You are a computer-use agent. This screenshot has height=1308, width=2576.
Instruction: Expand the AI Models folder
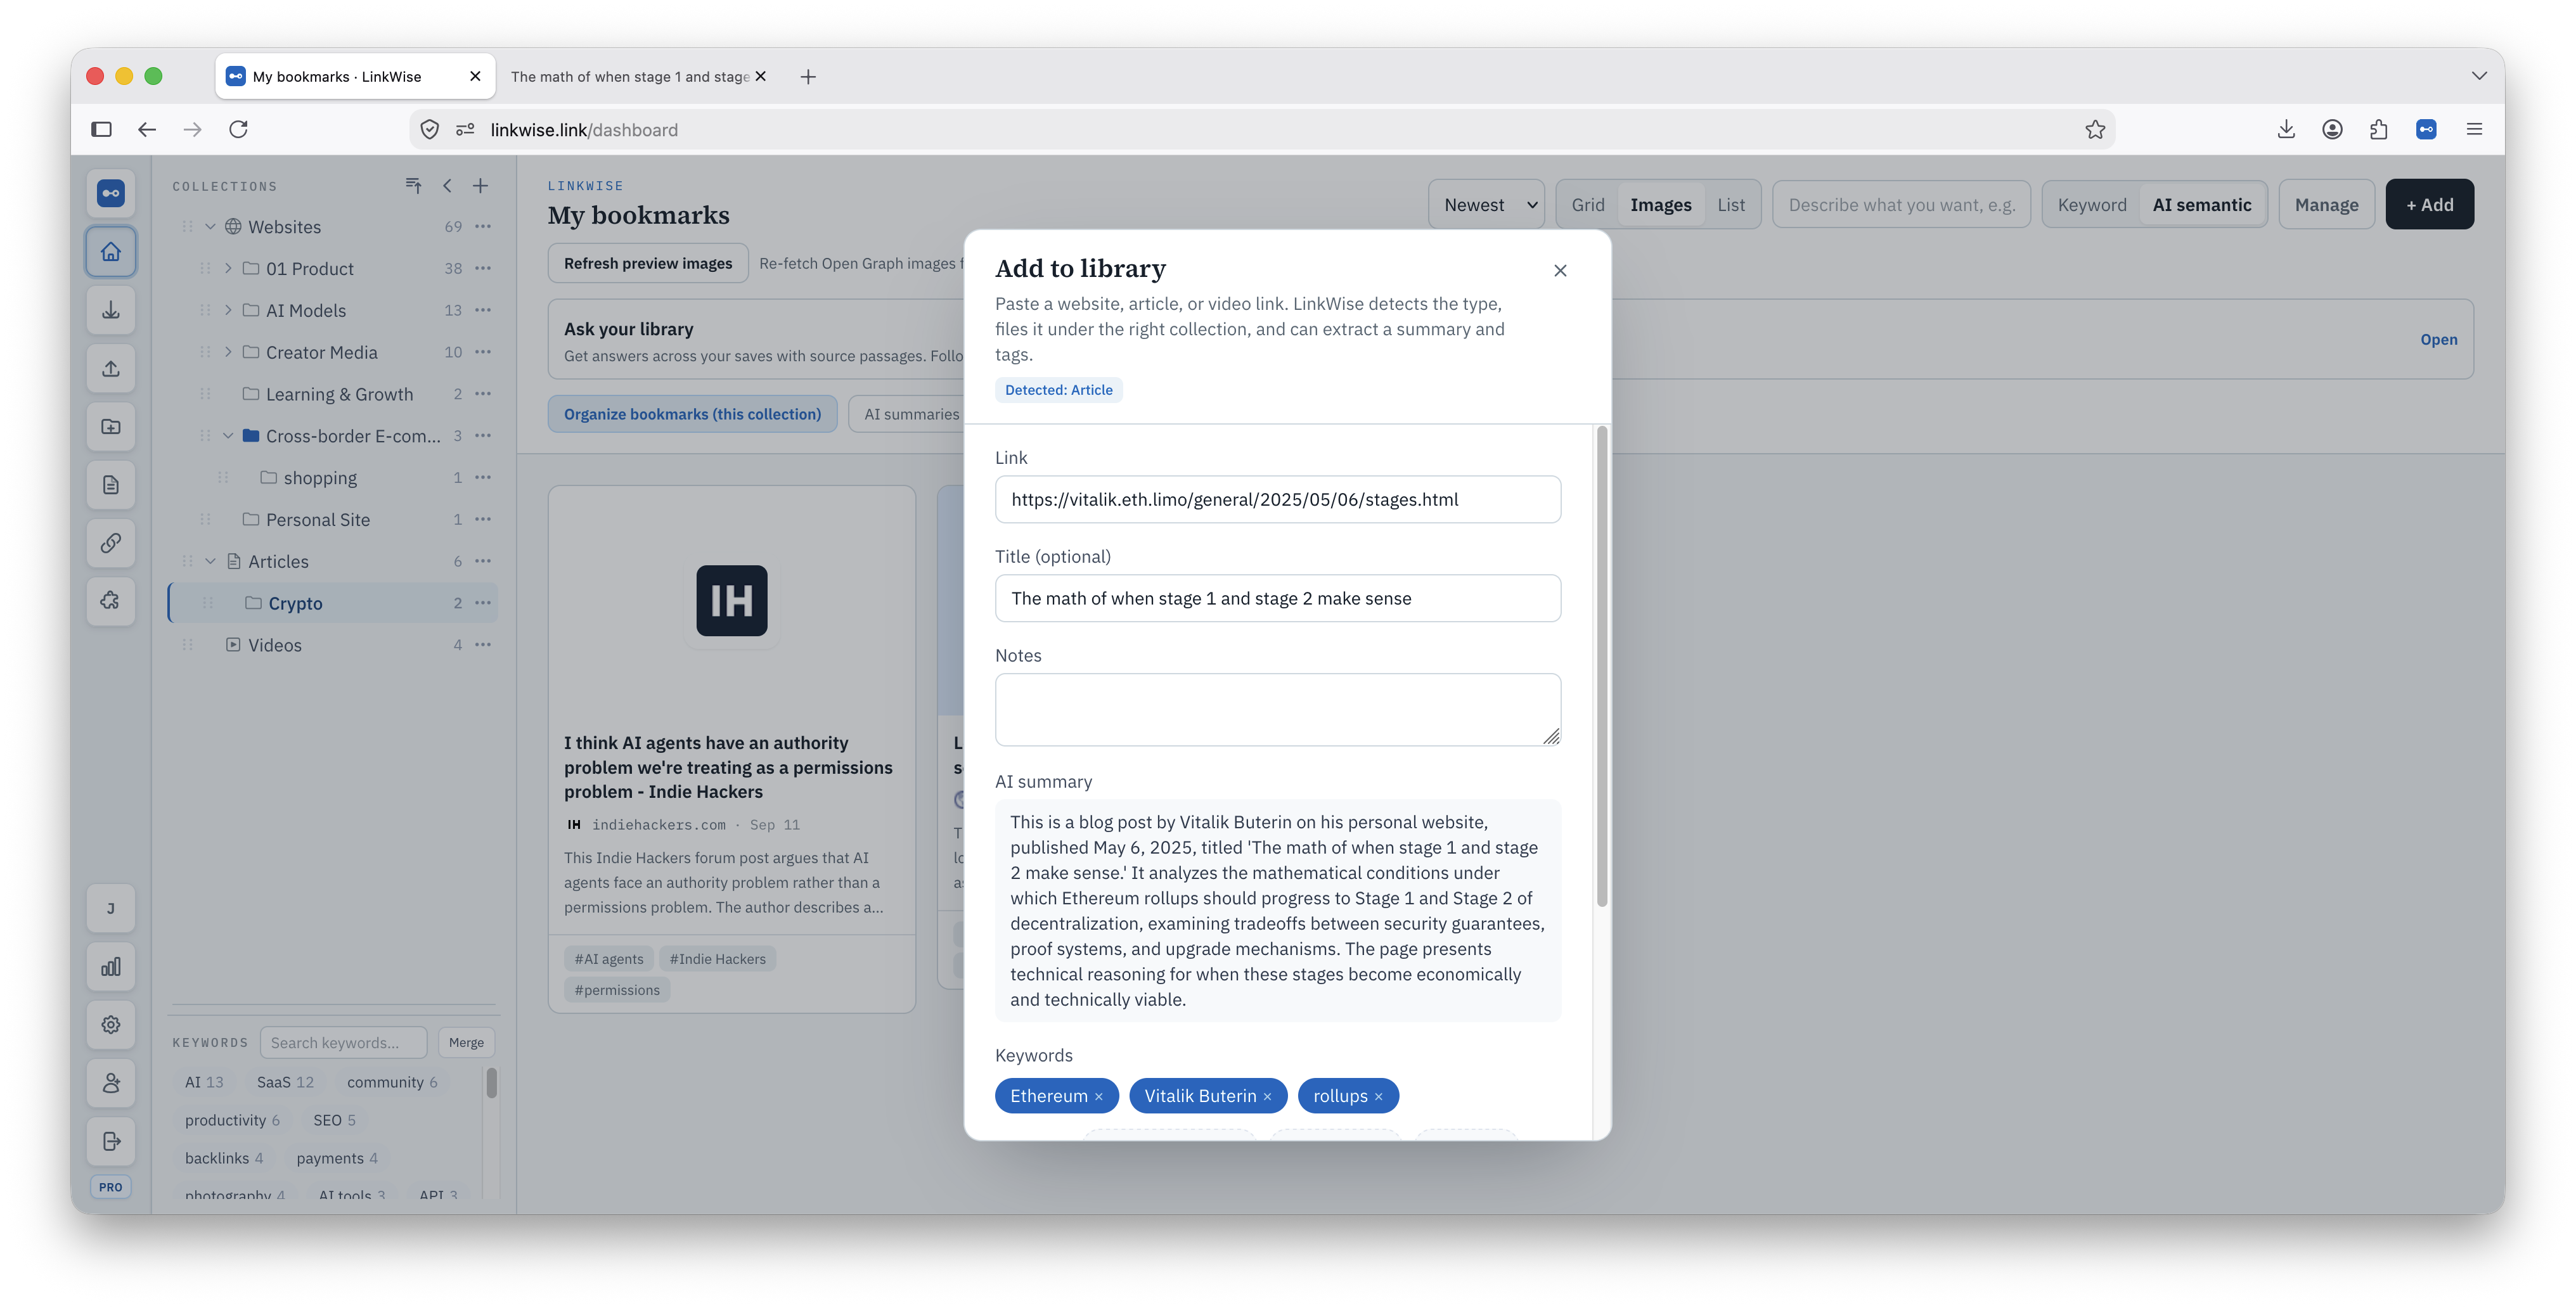(228, 311)
